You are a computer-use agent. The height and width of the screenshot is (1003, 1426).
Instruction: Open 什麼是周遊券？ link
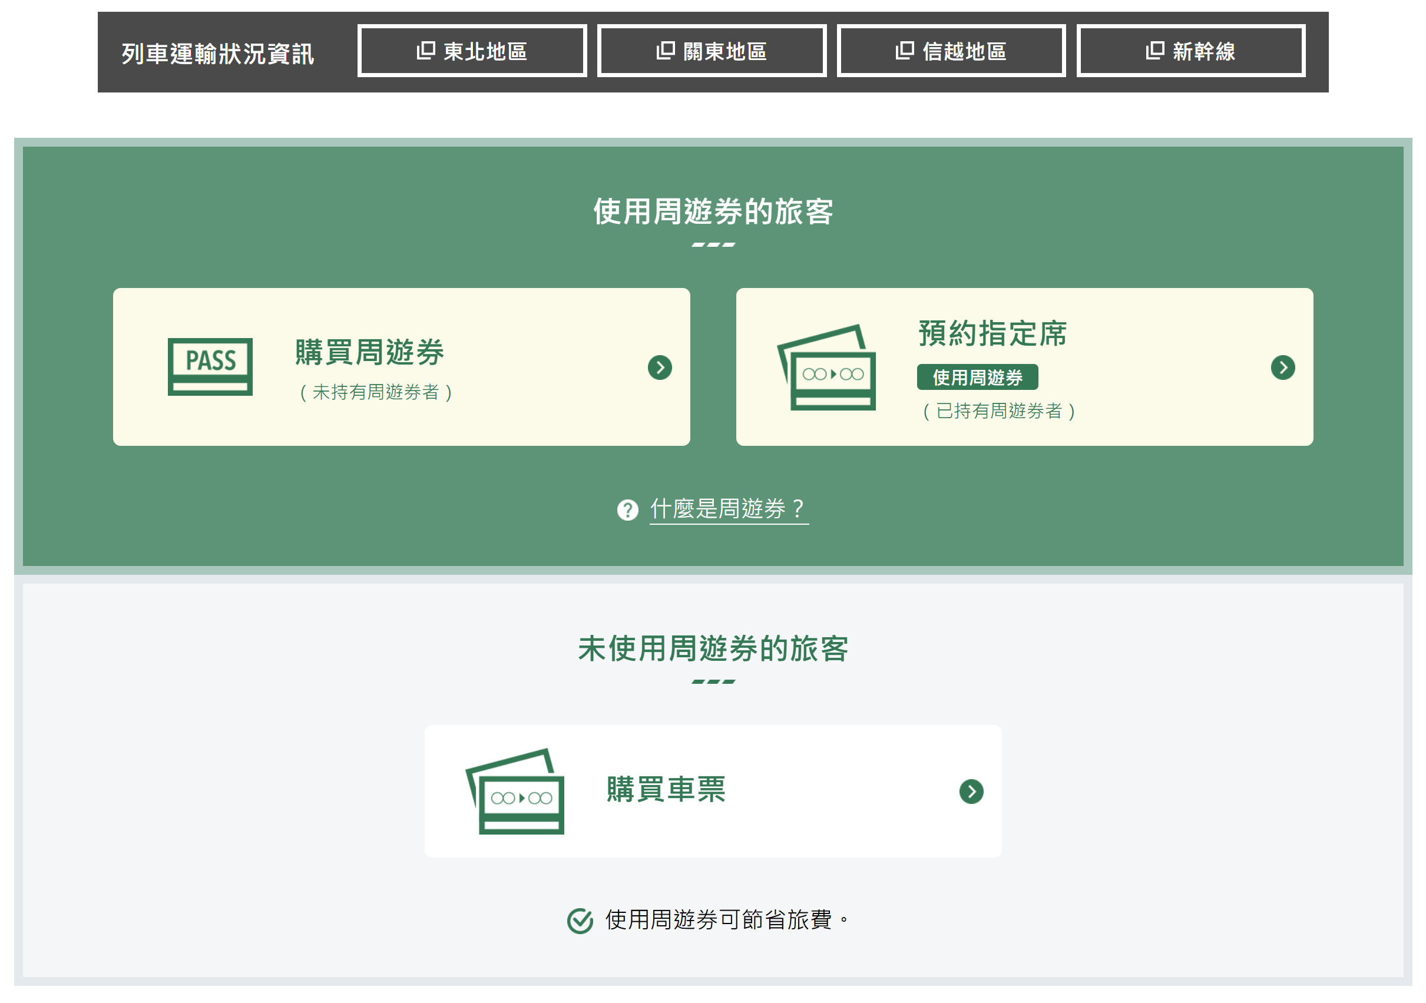(729, 509)
